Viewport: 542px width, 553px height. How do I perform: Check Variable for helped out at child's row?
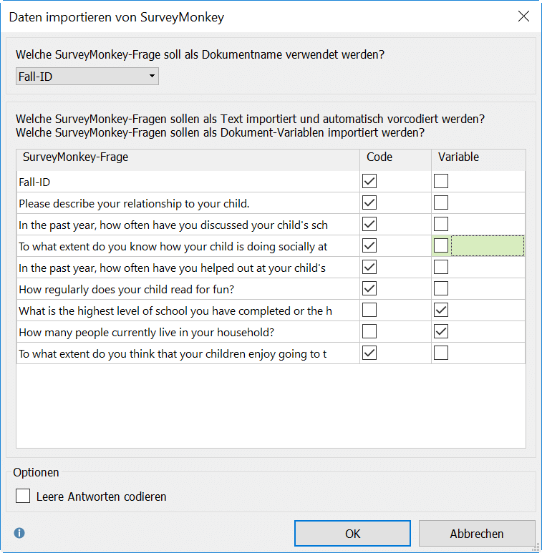click(441, 268)
